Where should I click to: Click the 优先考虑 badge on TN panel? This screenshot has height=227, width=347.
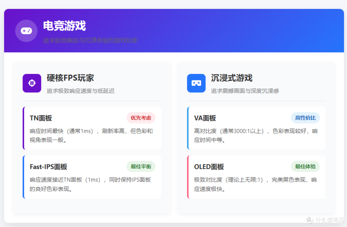pos(141,118)
